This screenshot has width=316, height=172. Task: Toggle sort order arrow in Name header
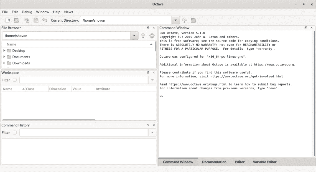(151, 44)
